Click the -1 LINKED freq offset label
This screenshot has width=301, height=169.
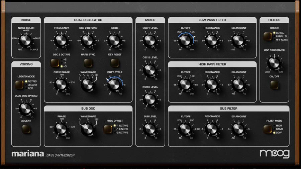(122, 129)
